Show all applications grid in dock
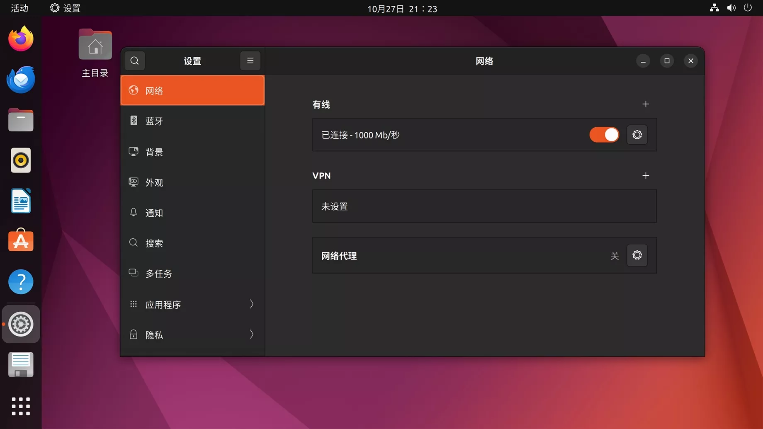The width and height of the screenshot is (763, 429). 21,406
